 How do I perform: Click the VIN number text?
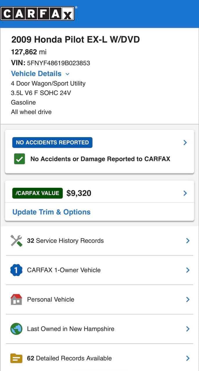58,63
